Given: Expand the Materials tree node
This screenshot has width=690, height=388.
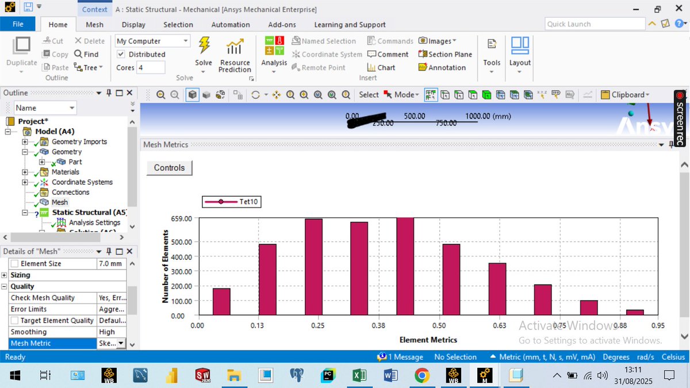Looking at the screenshot, I should pos(25,172).
